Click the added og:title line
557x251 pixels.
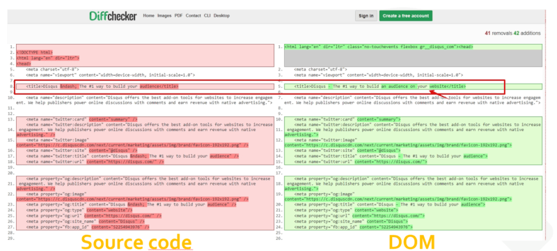389,205
